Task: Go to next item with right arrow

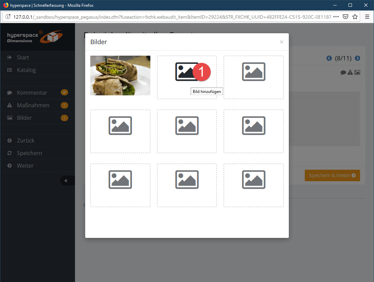Action: [x=357, y=58]
